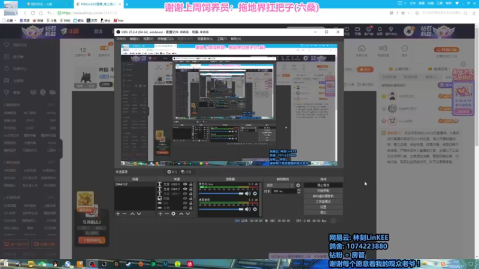
Task: Move the scene down in the Scenes panel
Action: point(139,214)
